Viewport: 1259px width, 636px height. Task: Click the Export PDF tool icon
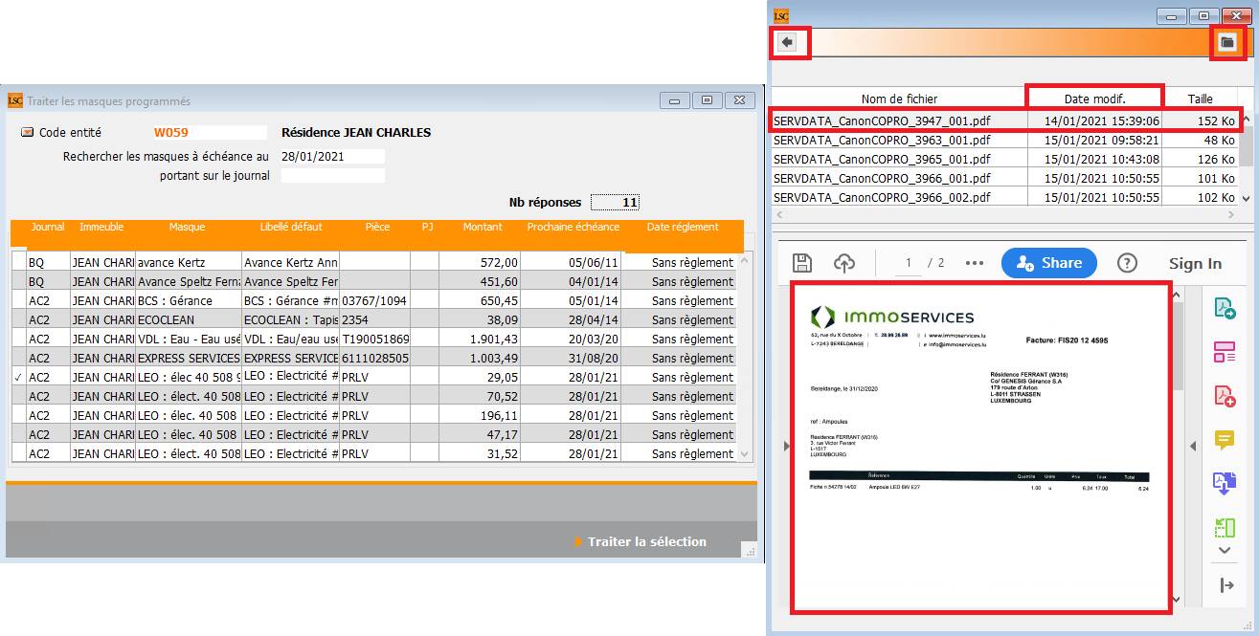coord(1225,308)
